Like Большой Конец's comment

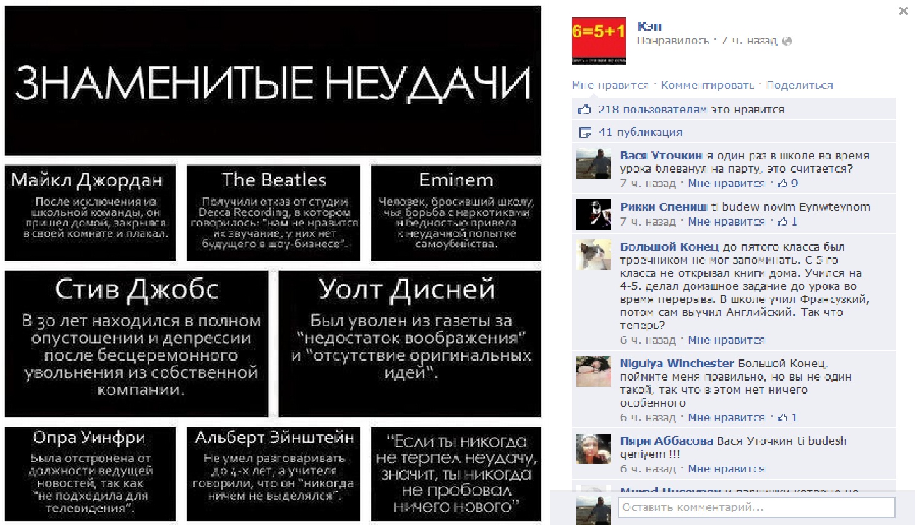[x=726, y=340]
